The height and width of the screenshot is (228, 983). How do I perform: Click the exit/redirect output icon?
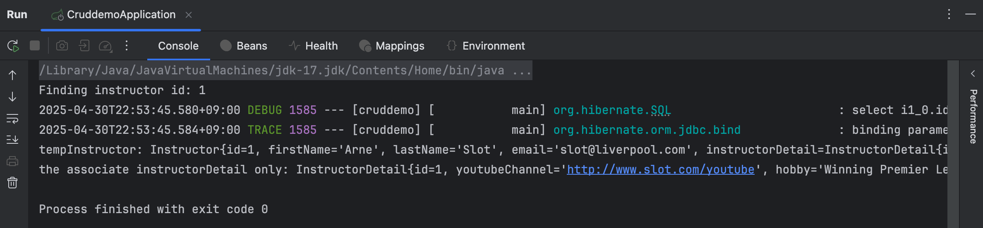coord(84,46)
